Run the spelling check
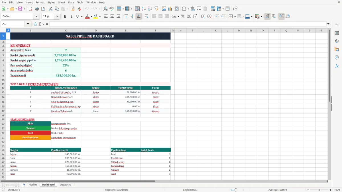Image resolution: width=342 pixels, height=192 pixels. (112, 9)
